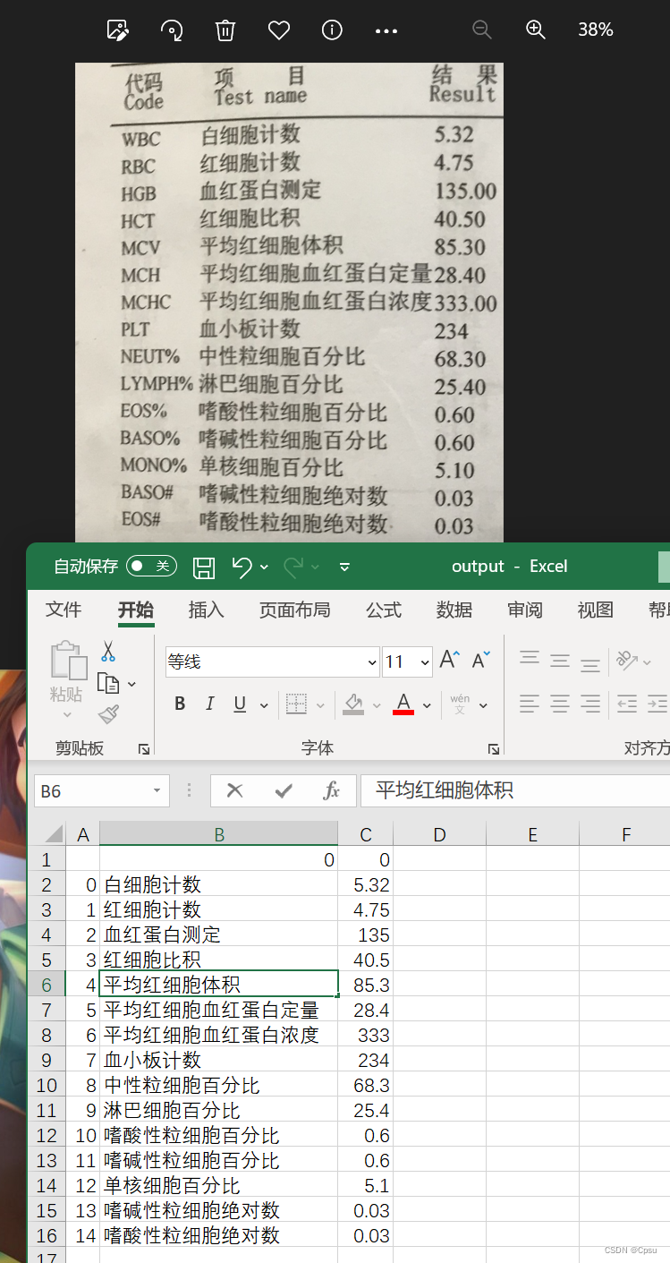Open the photo viewer three-dot menu
The height and width of the screenshot is (1263, 670).
click(386, 31)
